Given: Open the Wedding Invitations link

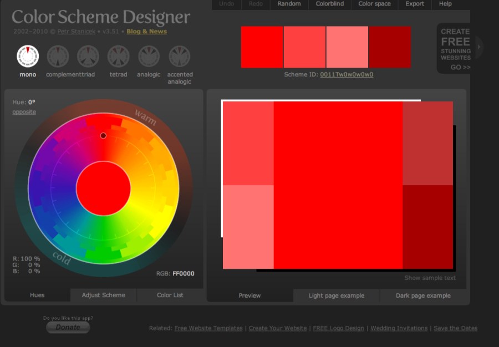Looking at the screenshot, I should [x=399, y=328].
